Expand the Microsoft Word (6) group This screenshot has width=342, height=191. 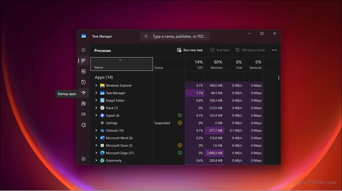pyautogui.click(x=96, y=138)
